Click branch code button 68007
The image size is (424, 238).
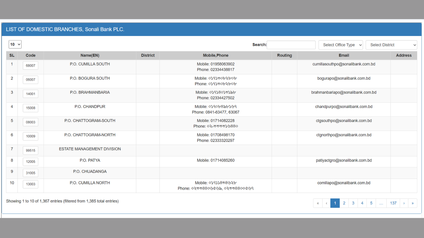point(30,65)
